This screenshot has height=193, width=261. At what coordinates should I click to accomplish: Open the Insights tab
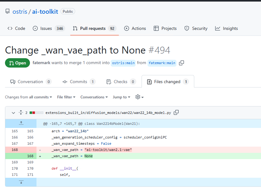(226, 28)
